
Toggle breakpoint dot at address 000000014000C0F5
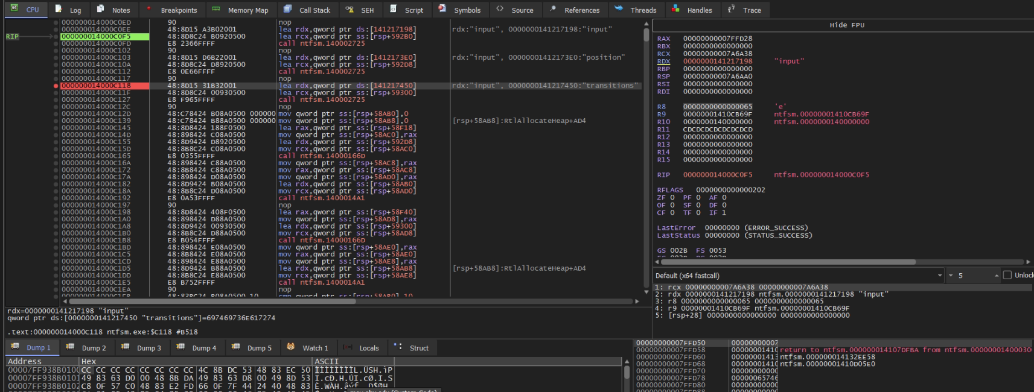point(56,36)
